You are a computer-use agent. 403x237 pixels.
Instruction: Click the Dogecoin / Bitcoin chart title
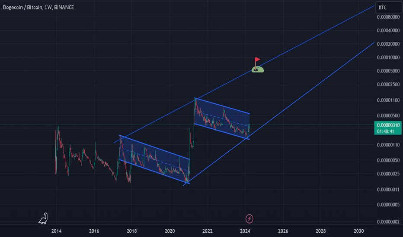[38, 7]
